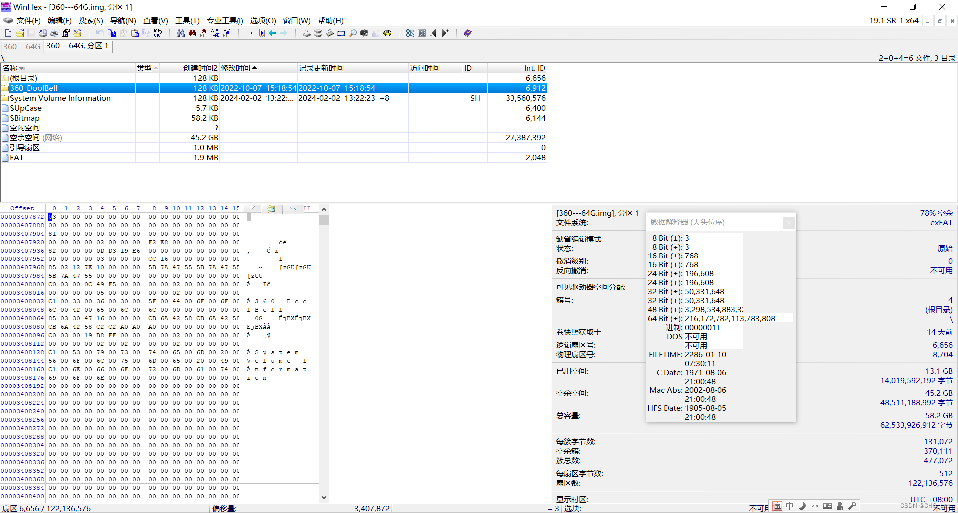
Task: Click the replace HEX values icon
Action: point(227,33)
